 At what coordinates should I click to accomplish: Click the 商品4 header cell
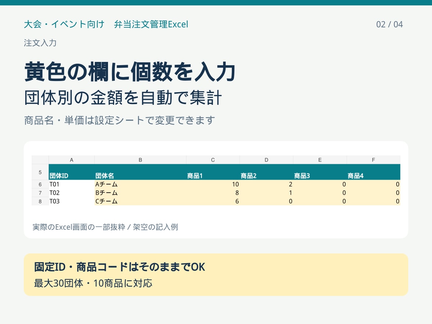[374, 172]
